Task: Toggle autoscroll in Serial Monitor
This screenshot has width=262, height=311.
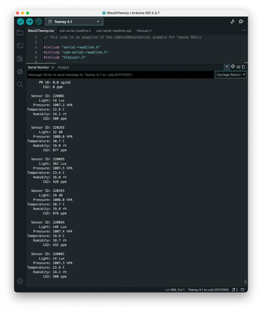Action: tap(227, 67)
